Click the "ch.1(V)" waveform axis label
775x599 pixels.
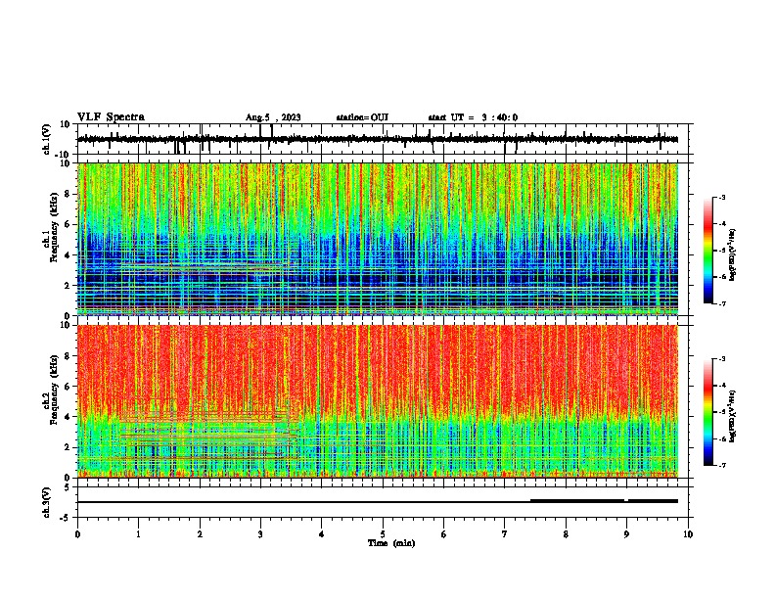(47, 139)
